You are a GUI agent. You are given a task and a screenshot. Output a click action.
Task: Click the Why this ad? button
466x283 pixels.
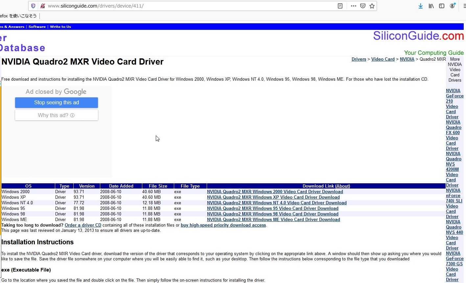(57, 115)
